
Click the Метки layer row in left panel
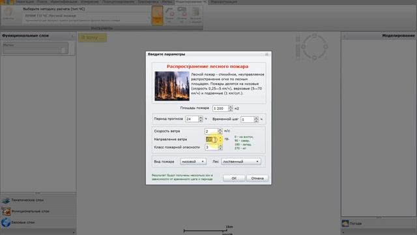(x=35, y=48)
